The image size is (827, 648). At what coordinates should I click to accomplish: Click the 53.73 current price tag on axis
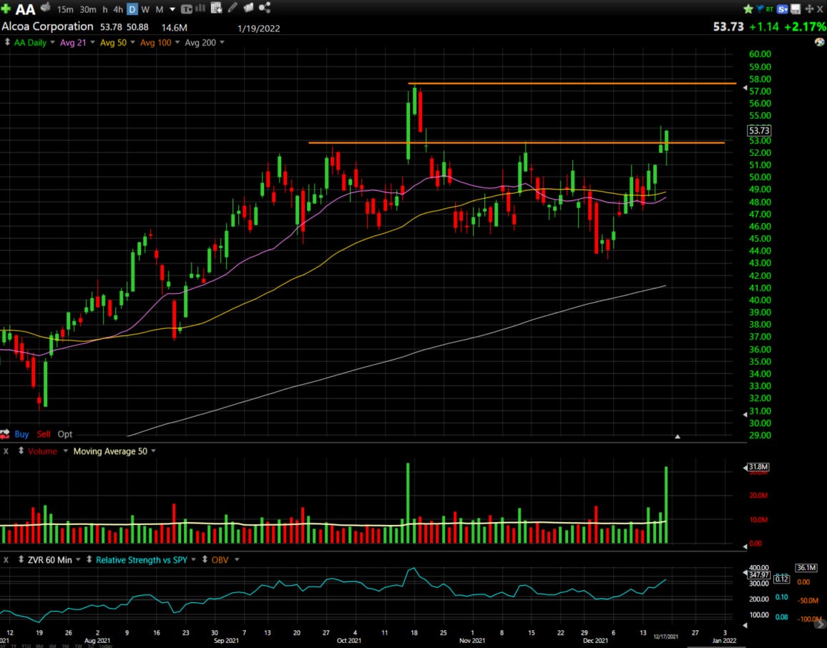[759, 131]
